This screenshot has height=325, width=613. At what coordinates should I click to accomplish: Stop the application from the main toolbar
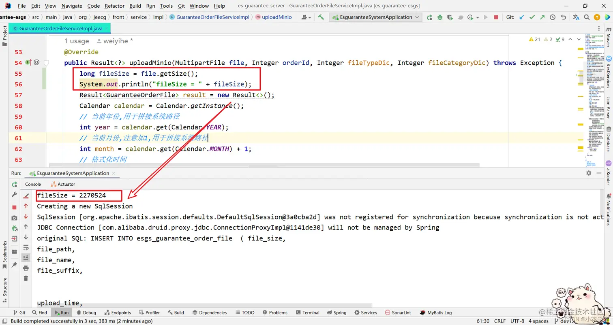tap(496, 17)
